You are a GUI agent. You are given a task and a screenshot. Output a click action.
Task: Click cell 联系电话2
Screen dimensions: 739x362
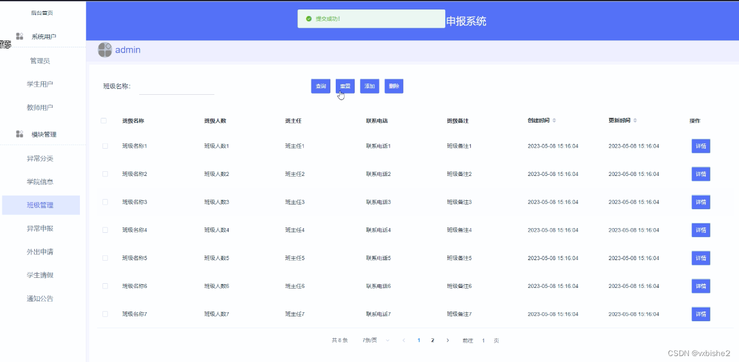(378, 174)
